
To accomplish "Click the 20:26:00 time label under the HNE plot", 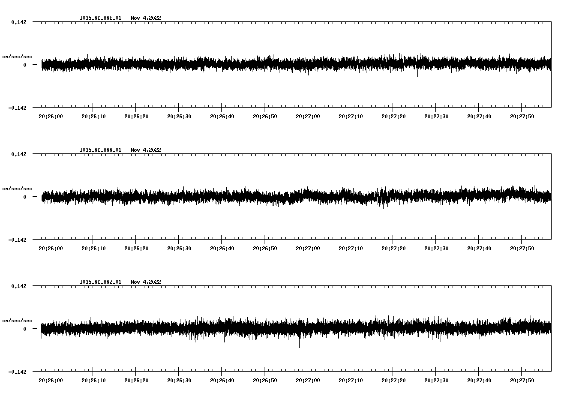I will point(51,117).
